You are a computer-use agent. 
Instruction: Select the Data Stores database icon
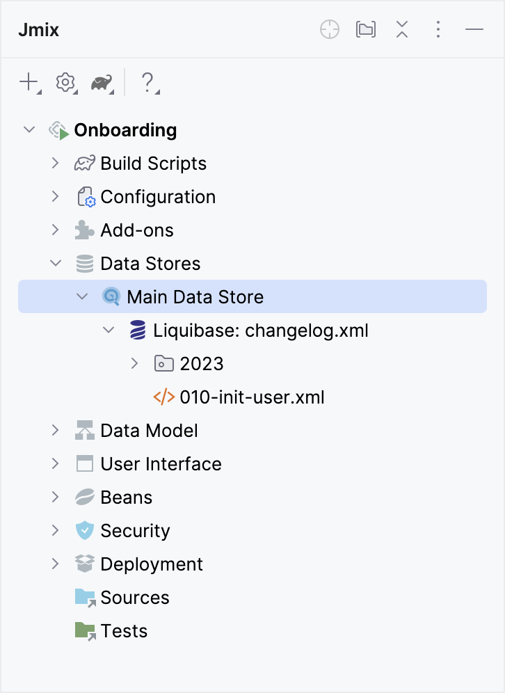83,263
